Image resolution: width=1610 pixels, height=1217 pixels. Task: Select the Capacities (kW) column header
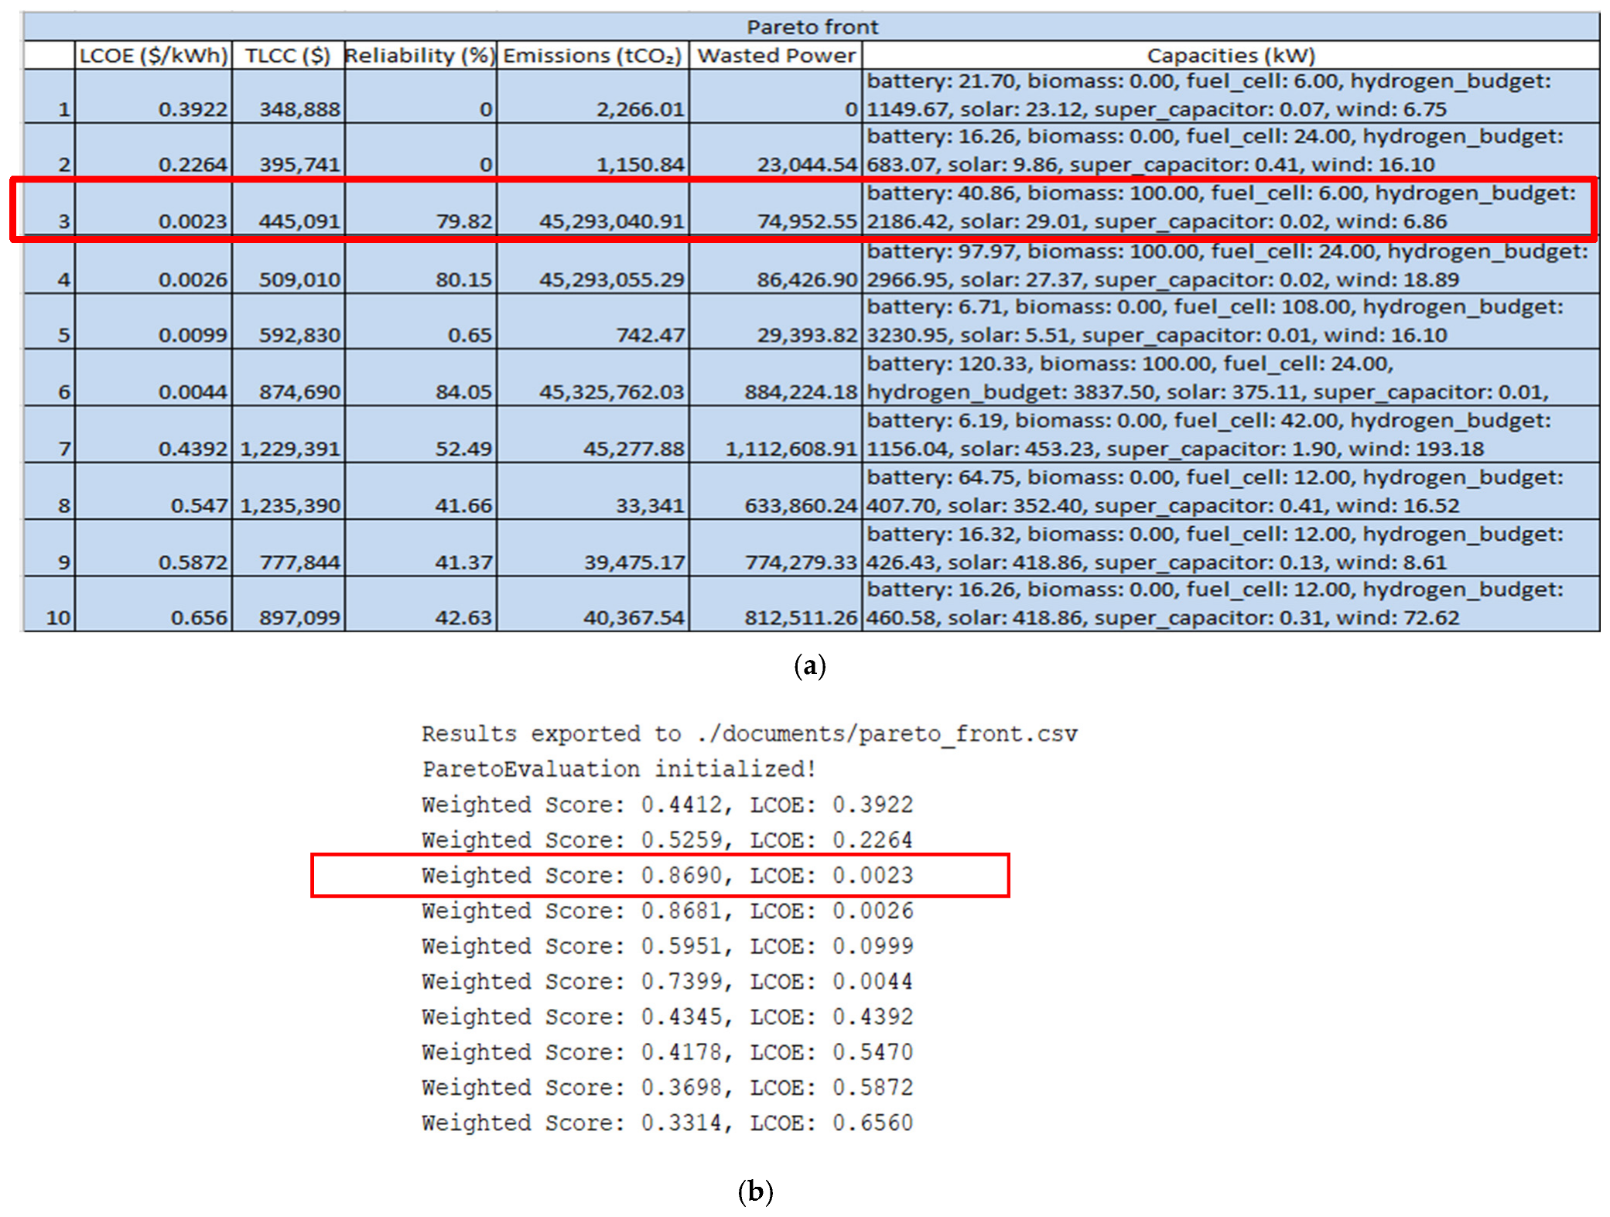click(1231, 56)
